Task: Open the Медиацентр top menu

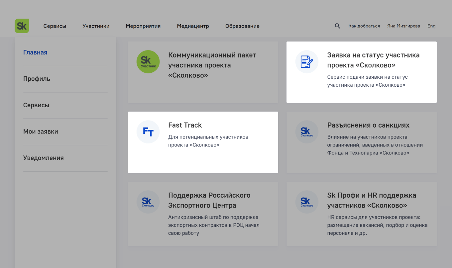Action: tap(193, 26)
